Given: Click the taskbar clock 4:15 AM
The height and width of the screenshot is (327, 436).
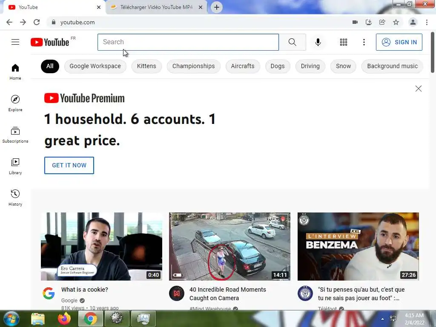Looking at the screenshot, I should [414, 319].
